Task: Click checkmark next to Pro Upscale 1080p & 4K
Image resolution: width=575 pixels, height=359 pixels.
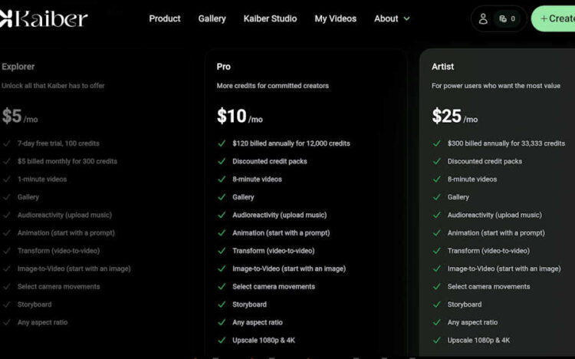Action: [x=222, y=341]
